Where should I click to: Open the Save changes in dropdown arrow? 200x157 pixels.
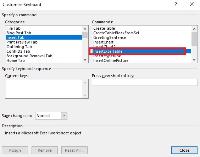64,116
